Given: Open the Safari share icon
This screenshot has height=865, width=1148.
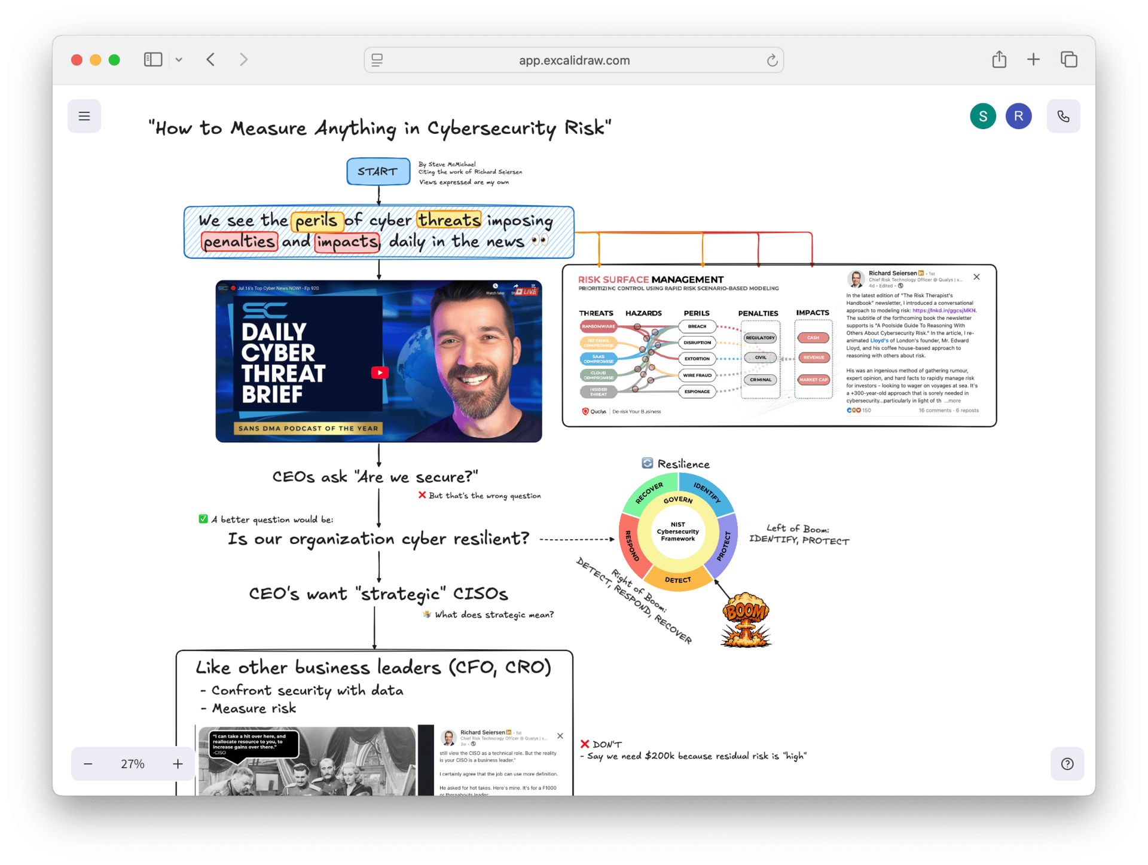Looking at the screenshot, I should click(999, 60).
